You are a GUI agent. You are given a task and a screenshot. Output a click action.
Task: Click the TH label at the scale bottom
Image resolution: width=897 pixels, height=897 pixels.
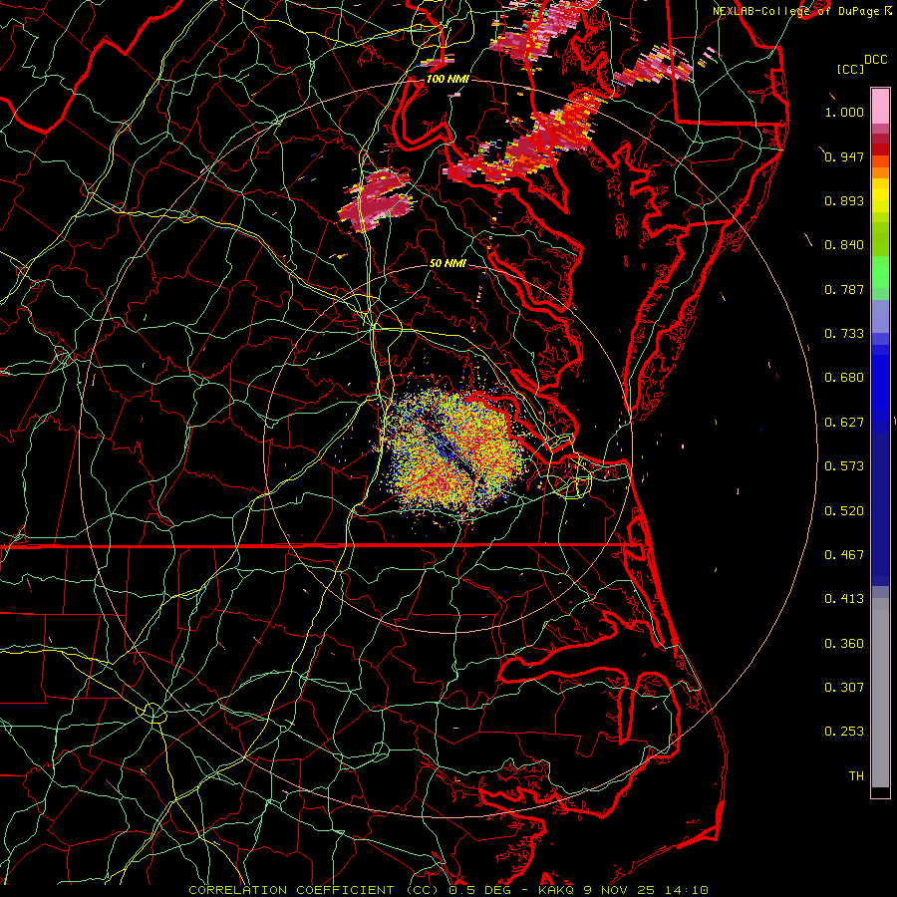(856, 776)
